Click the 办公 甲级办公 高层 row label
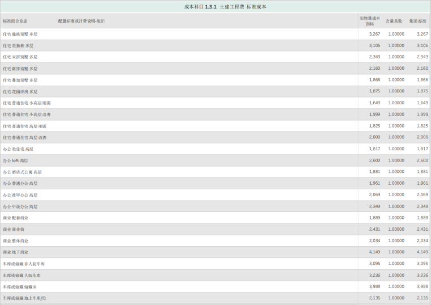Screen dimensions: 431x305 pos(20,206)
